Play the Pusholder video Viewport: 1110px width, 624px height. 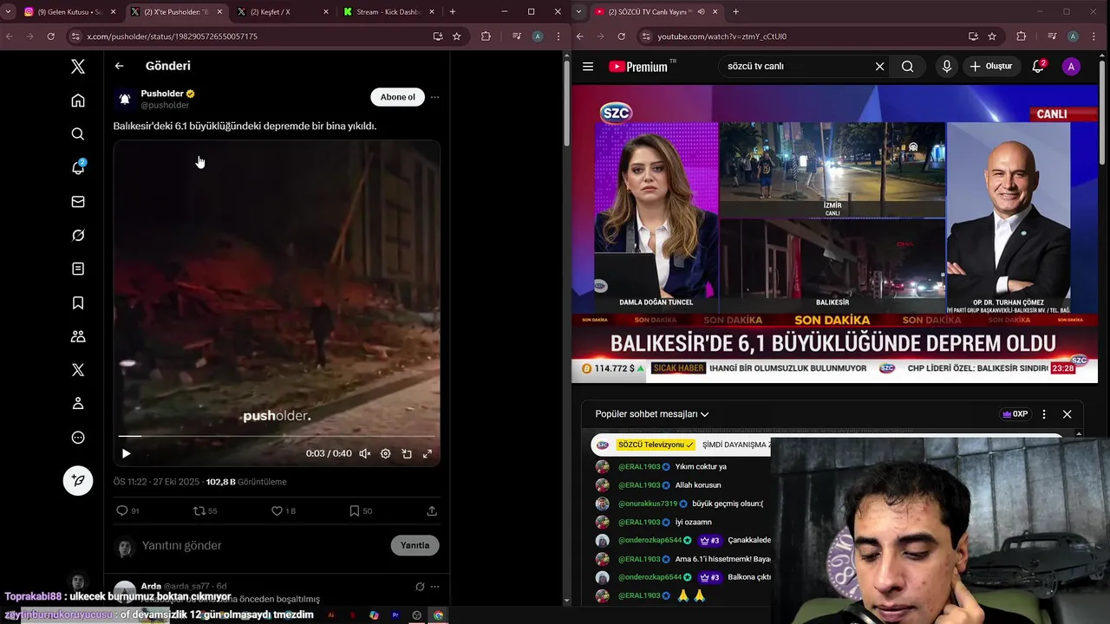(x=127, y=453)
